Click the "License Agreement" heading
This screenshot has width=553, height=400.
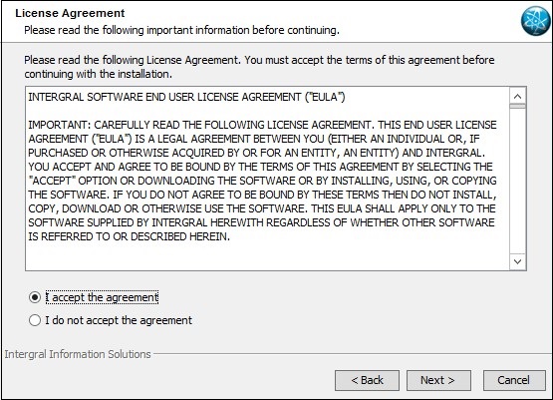(70, 13)
